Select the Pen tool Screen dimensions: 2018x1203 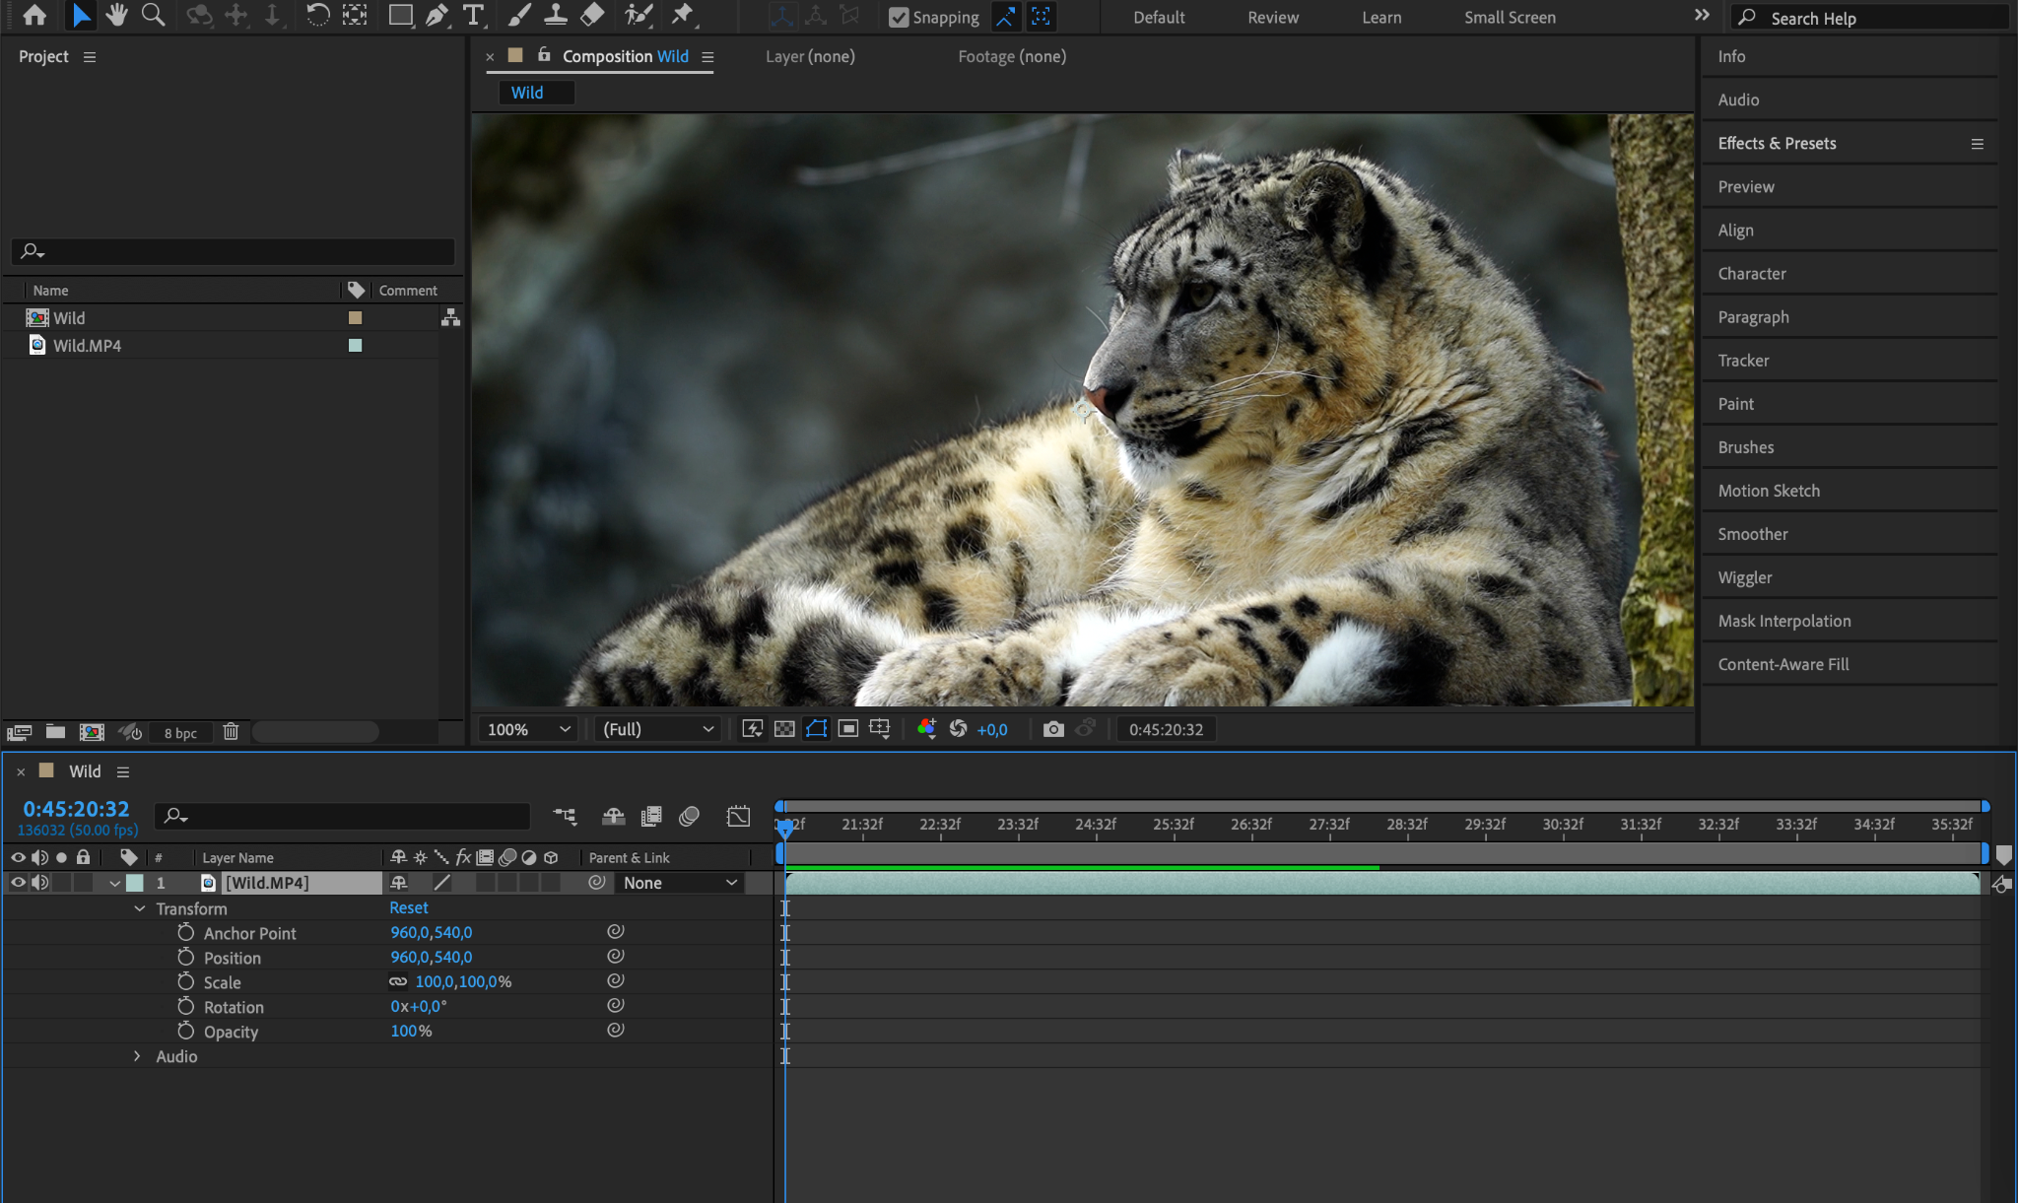coord(437,15)
